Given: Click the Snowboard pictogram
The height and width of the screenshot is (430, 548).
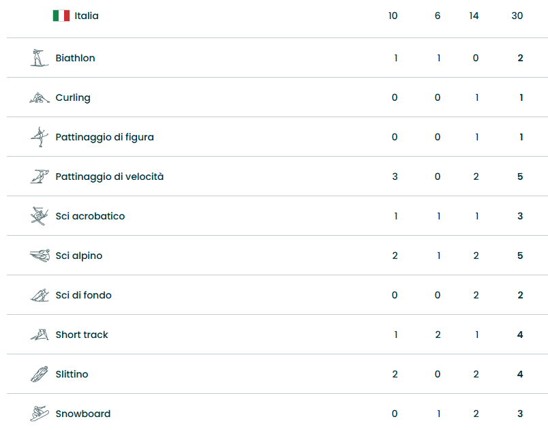Looking at the screenshot, I should point(40,414).
